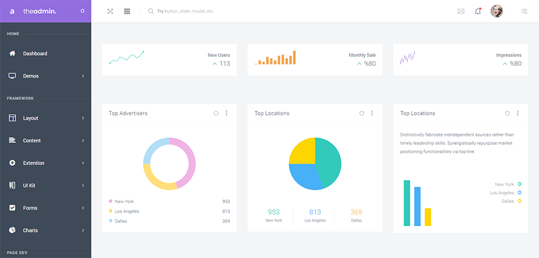The image size is (539, 258).
Task: Click the teal New York legend marker
Action: pyautogui.click(x=519, y=184)
